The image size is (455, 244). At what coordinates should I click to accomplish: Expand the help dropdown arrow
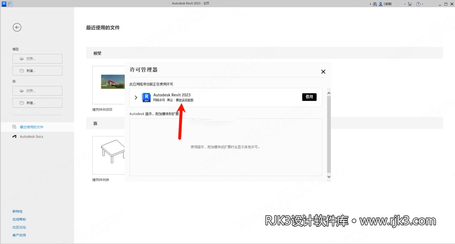click(423, 4)
